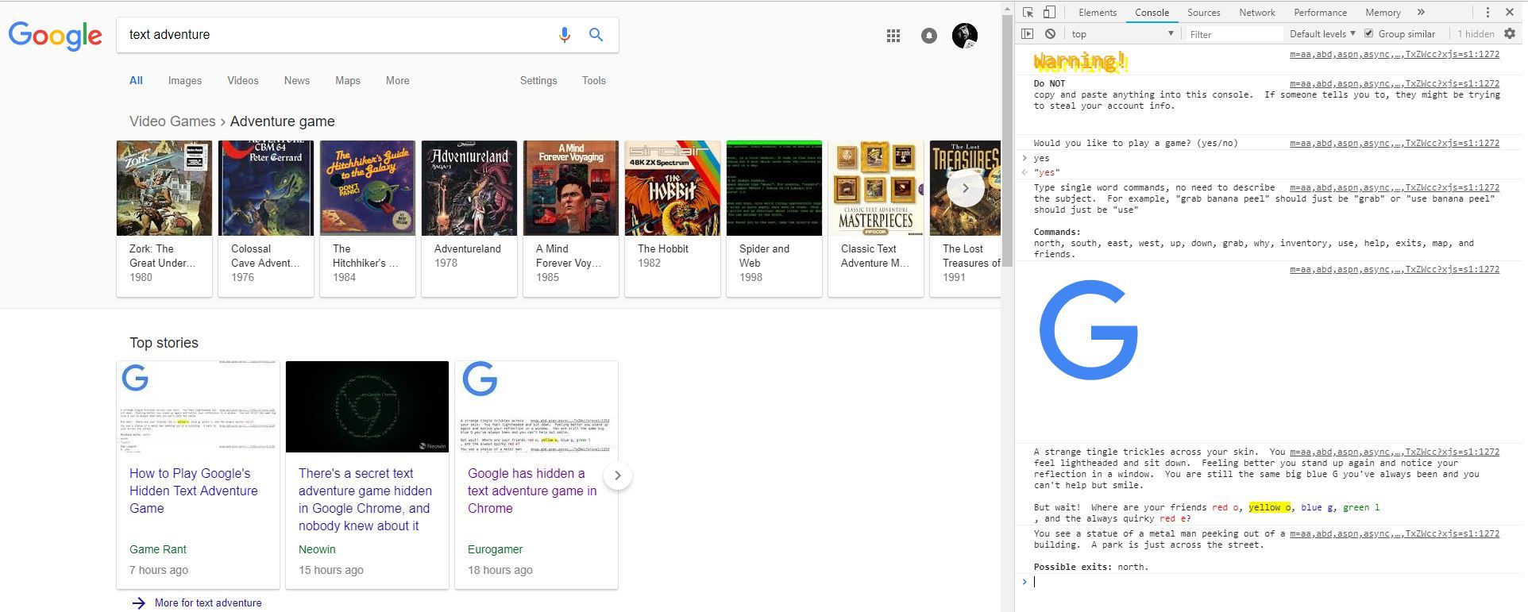Start a voice search with the microphone
This screenshot has height=612, width=1528.
tap(564, 35)
